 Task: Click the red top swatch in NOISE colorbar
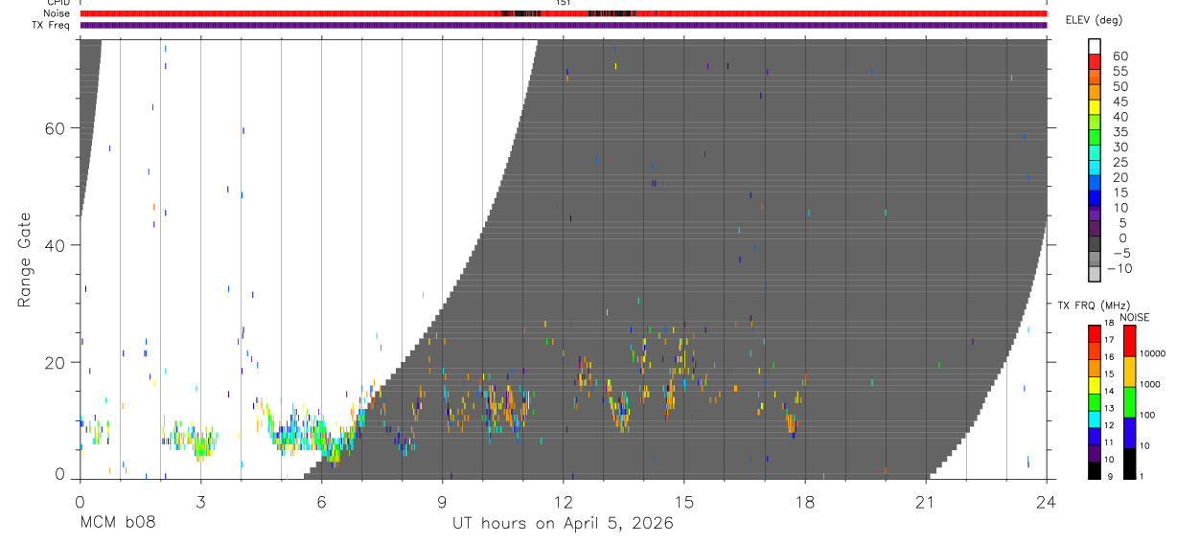(x=1130, y=341)
